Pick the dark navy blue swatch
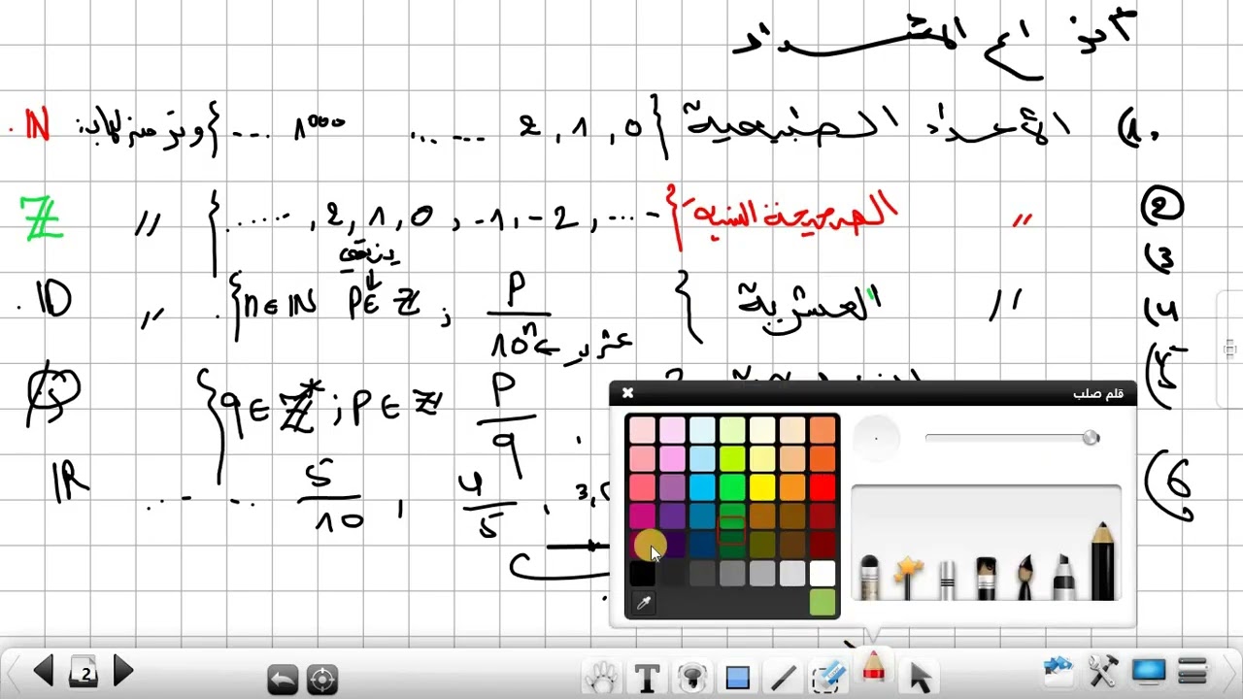The height and width of the screenshot is (699, 1243). click(x=702, y=544)
